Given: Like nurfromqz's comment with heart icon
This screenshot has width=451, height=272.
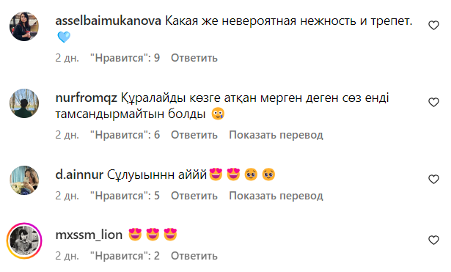Looking at the screenshot, I should [x=433, y=103].
